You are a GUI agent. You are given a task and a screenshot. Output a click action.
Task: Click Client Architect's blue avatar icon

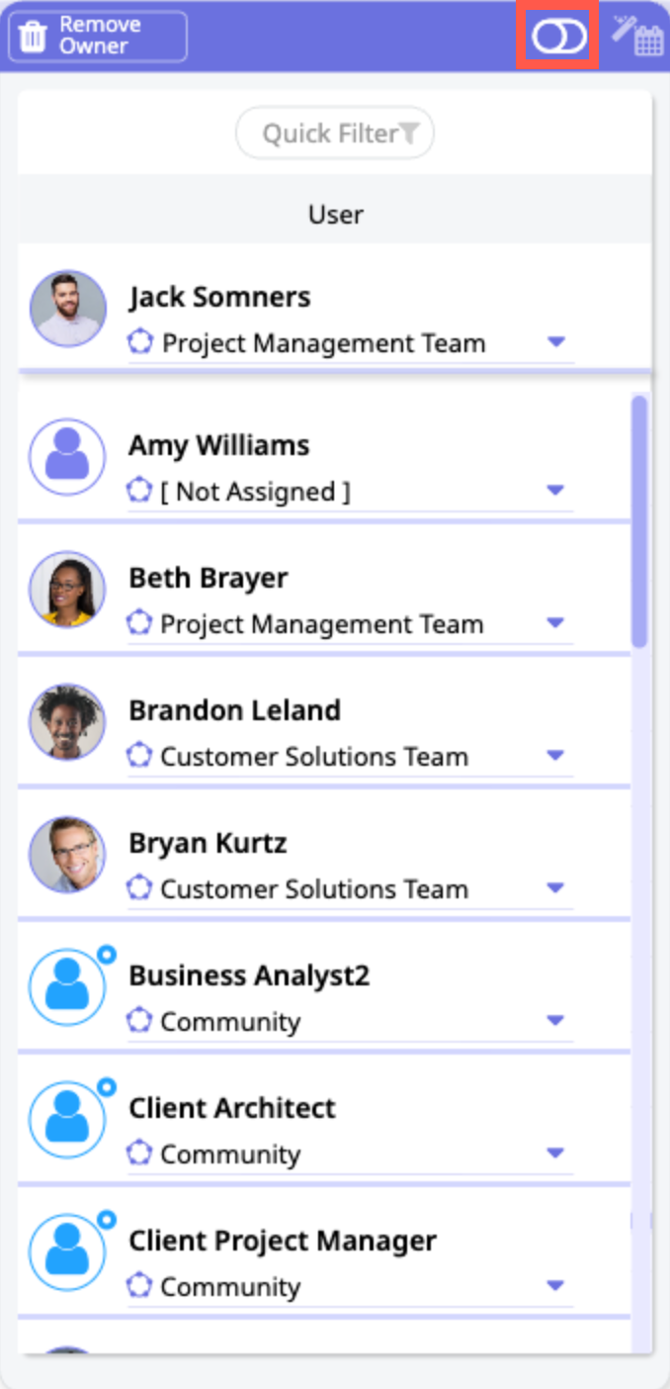click(x=67, y=1120)
